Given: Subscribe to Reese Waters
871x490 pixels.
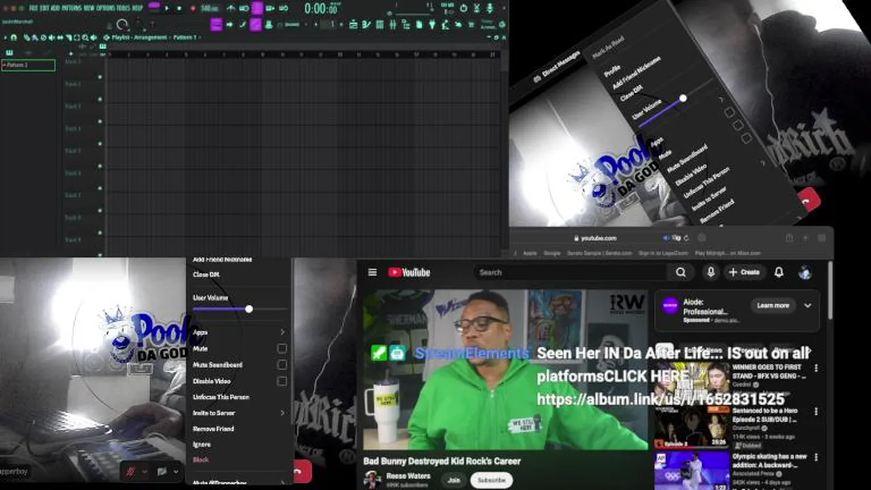Looking at the screenshot, I should [491, 480].
